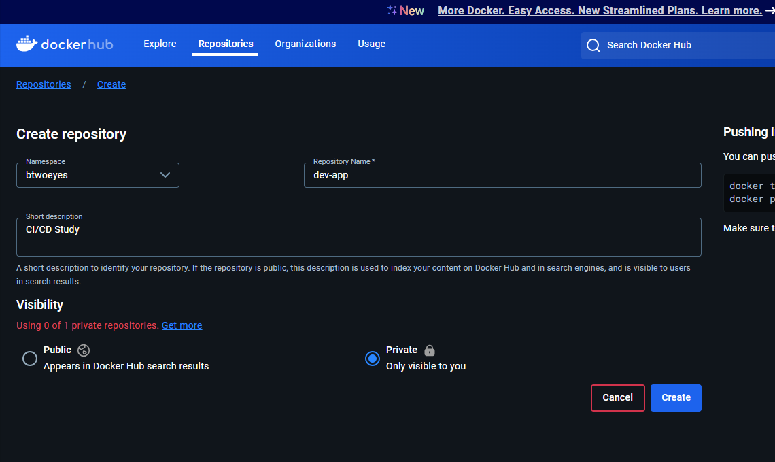Open the Explore tab
Image resolution: width=775 pixels, height=462 pixels.
click(x=160, y=44)
